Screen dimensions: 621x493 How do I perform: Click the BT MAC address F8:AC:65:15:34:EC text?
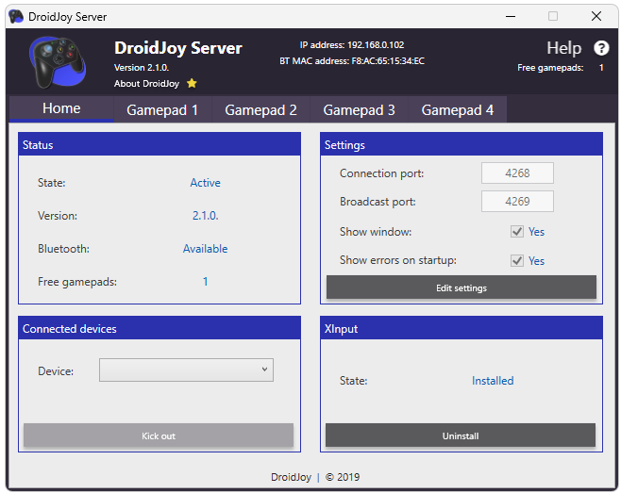(x=352, y=61)
